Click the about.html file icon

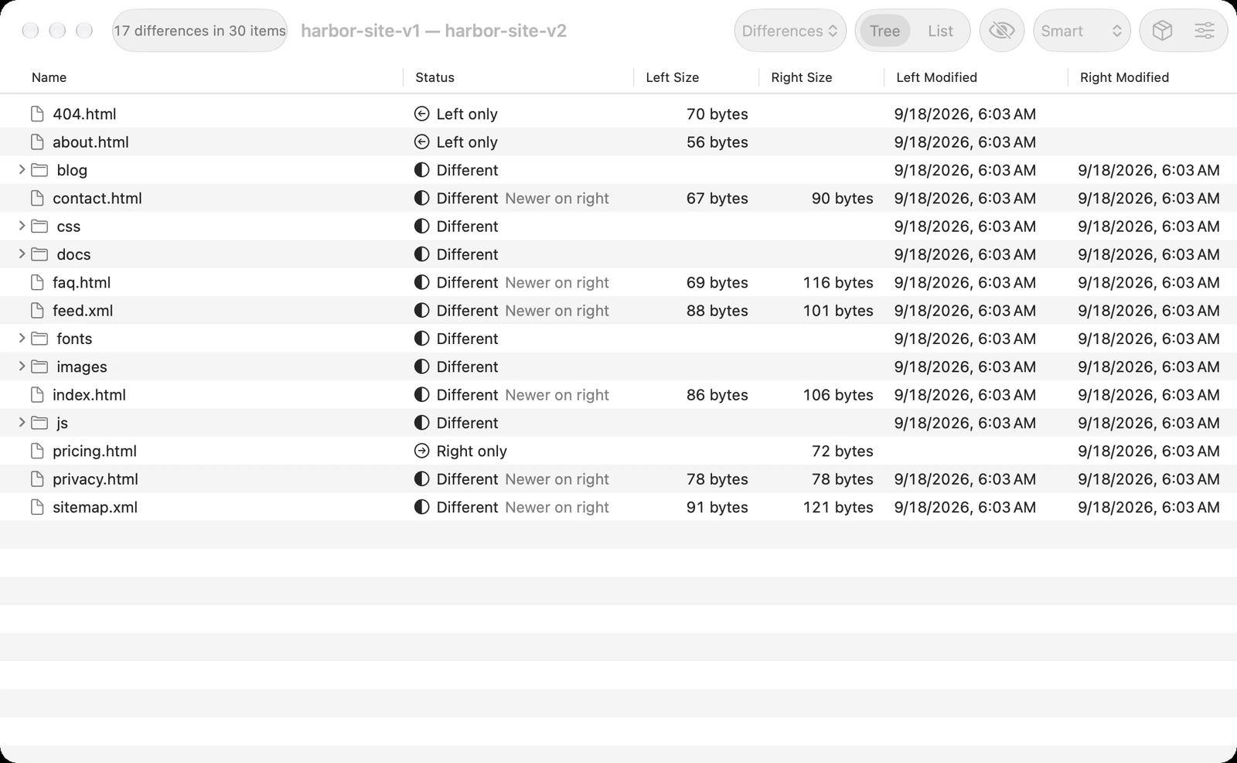point(37,141)
